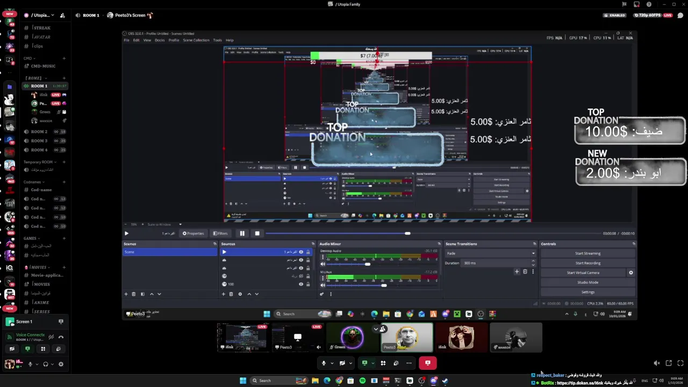Open Fade transition dropdown in OBS
The width and height of the screenshot is (688, 387).
pos(490,254)
